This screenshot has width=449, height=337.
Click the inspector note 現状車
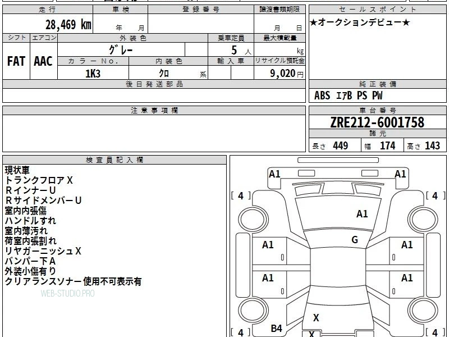click(x=17, y=170)
